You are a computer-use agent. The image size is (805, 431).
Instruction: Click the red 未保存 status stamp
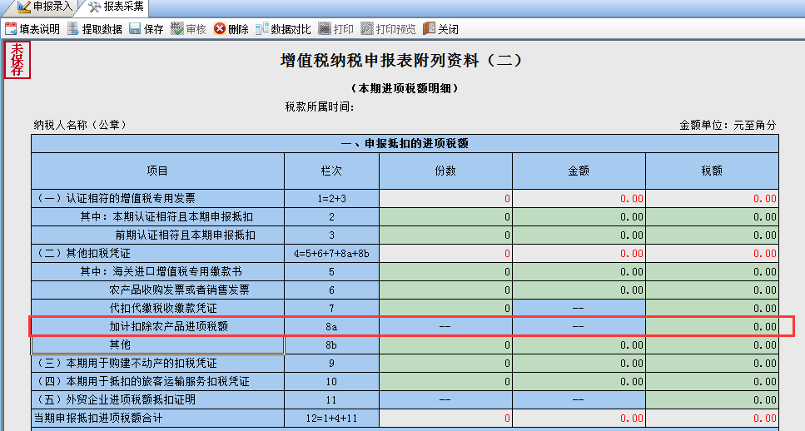click(17, 60)
